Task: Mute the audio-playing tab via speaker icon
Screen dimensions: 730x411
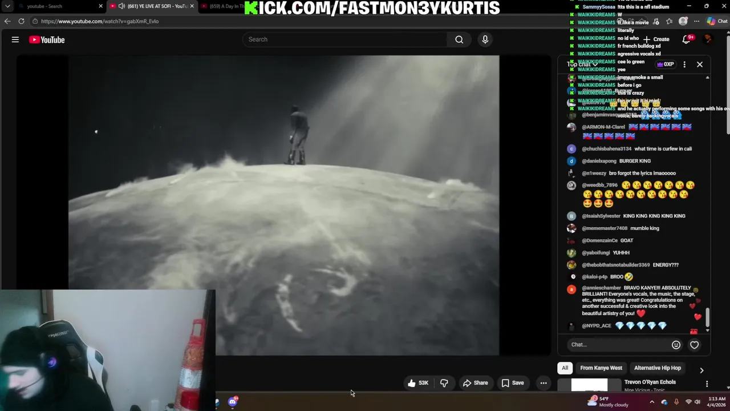Action: coord(121,6)
